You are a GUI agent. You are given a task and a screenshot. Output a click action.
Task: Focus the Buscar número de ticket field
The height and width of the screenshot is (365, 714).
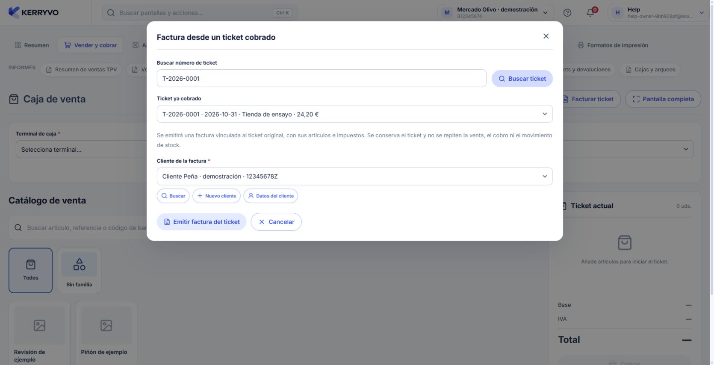pyautogui.click(x=322, y=78)
